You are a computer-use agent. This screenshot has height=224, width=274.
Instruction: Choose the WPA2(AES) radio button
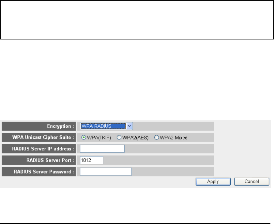click(119, 138)
